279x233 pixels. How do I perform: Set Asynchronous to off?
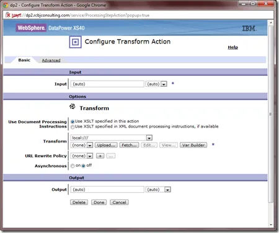tap(83, 166)
